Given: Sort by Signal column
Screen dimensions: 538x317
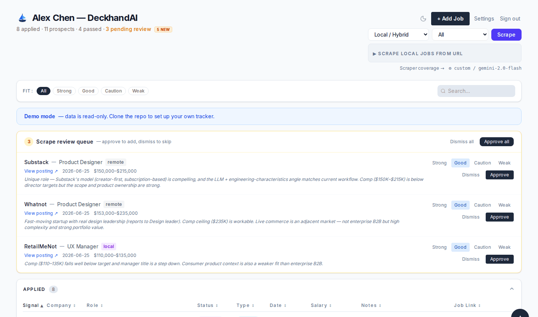Looking at the screenshot, I should (33, 305).
